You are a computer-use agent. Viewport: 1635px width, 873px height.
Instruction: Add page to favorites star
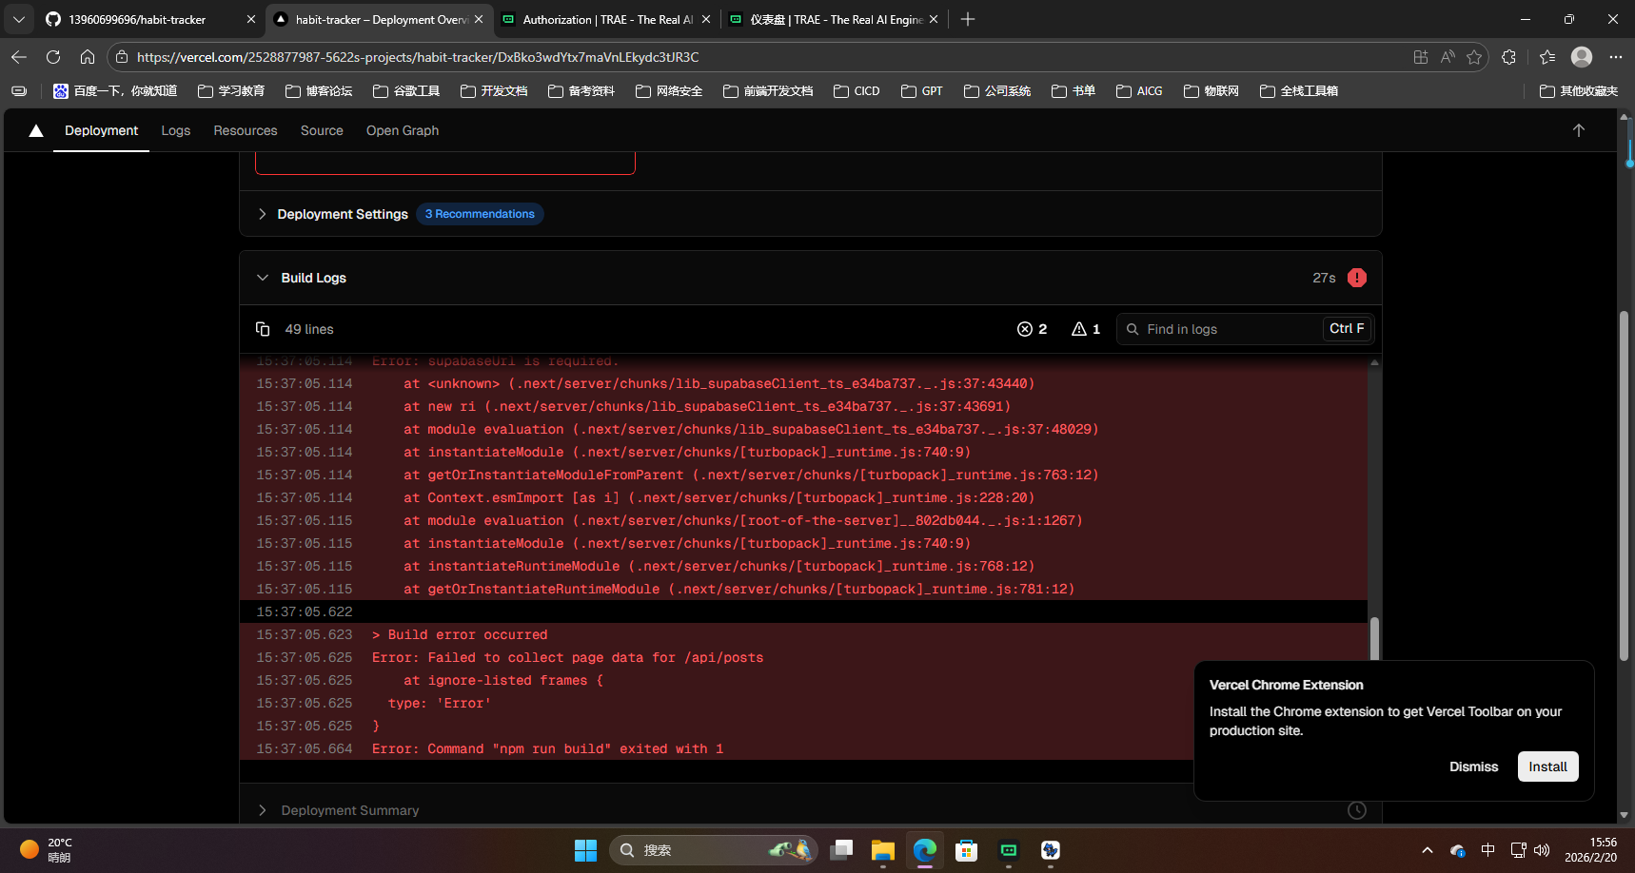pyautogui.click(x=1474, y=57)
